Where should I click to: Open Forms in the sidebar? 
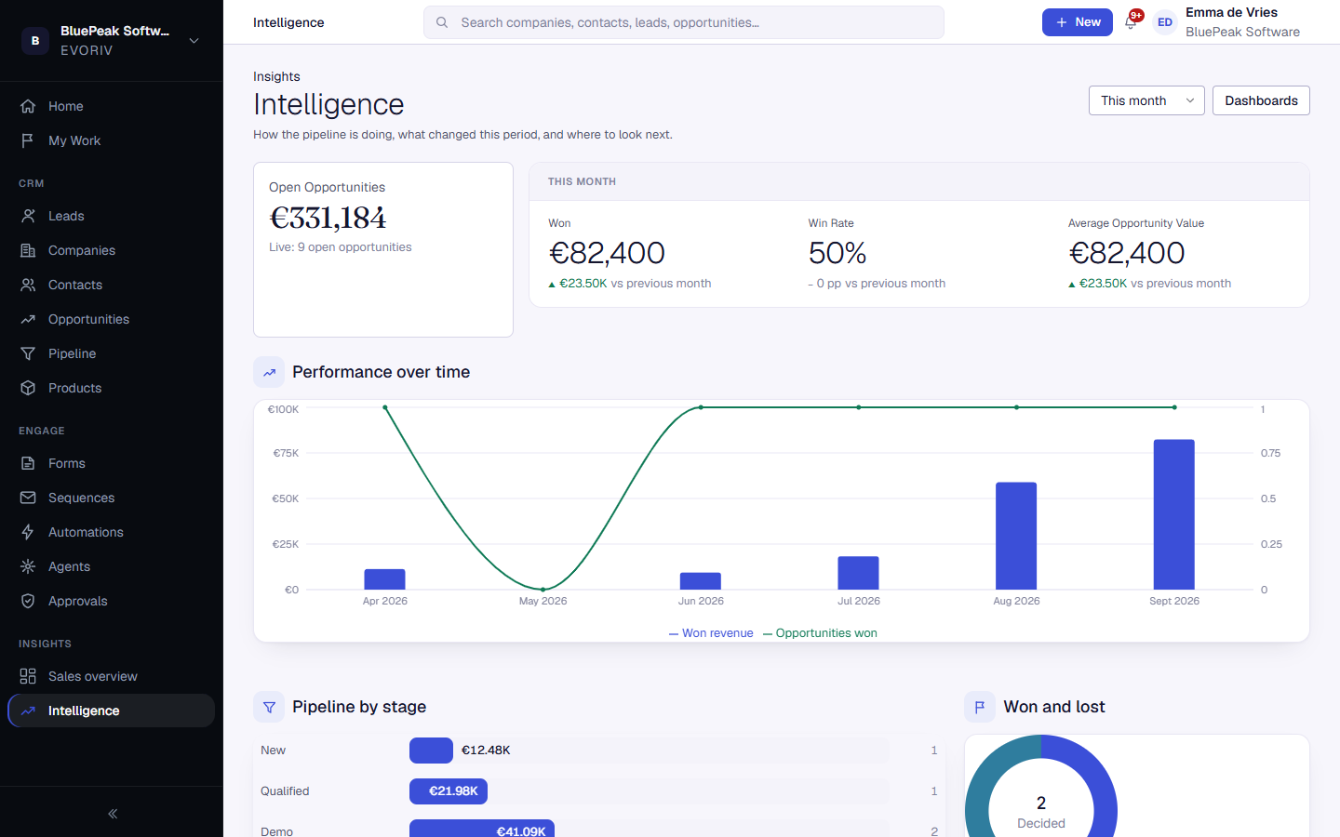111,463
